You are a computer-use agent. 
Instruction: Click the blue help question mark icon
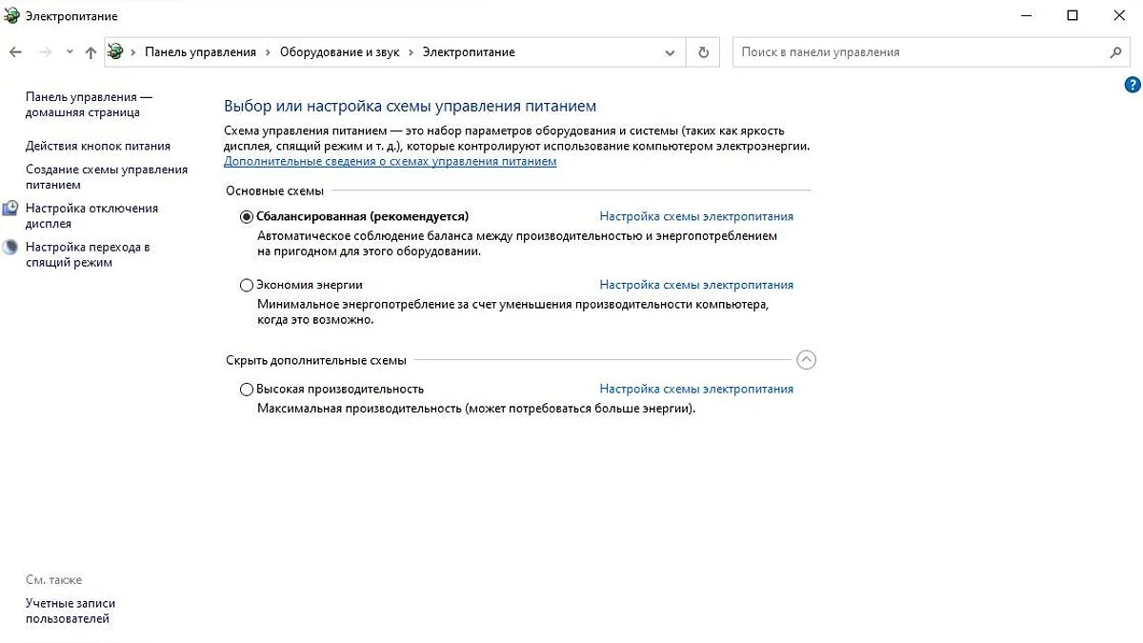tap(1133, 86)
